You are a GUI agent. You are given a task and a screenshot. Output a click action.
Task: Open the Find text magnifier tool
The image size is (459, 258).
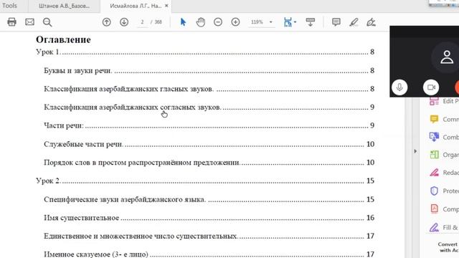pos(47,22)
